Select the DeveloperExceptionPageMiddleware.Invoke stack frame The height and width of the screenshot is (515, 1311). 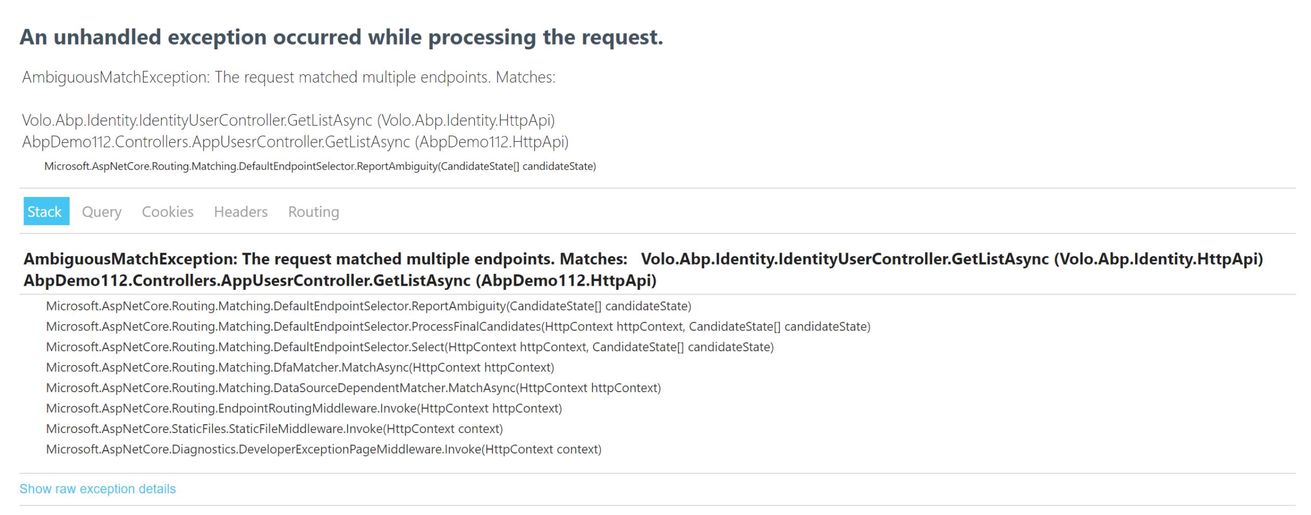pos(323,449)
